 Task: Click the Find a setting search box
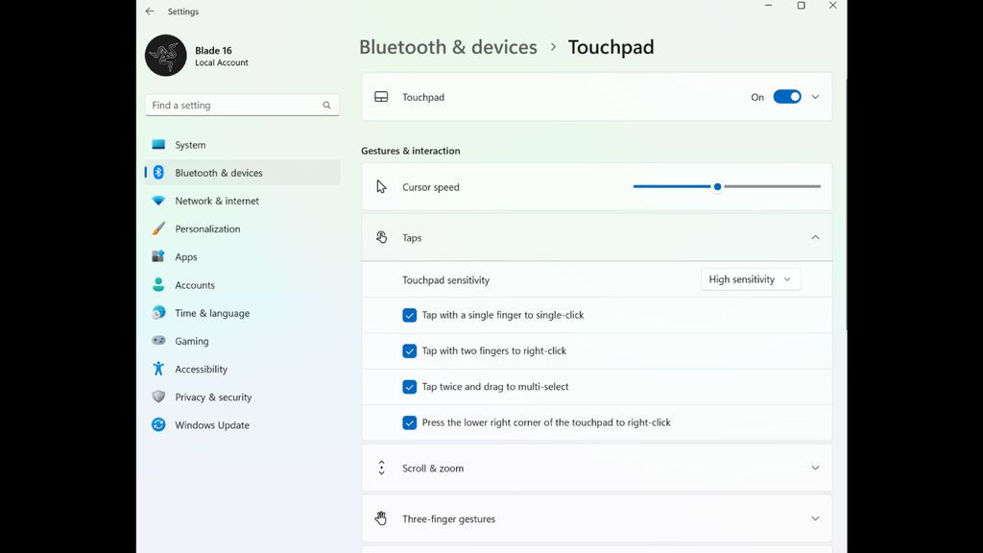click(242, 105)
